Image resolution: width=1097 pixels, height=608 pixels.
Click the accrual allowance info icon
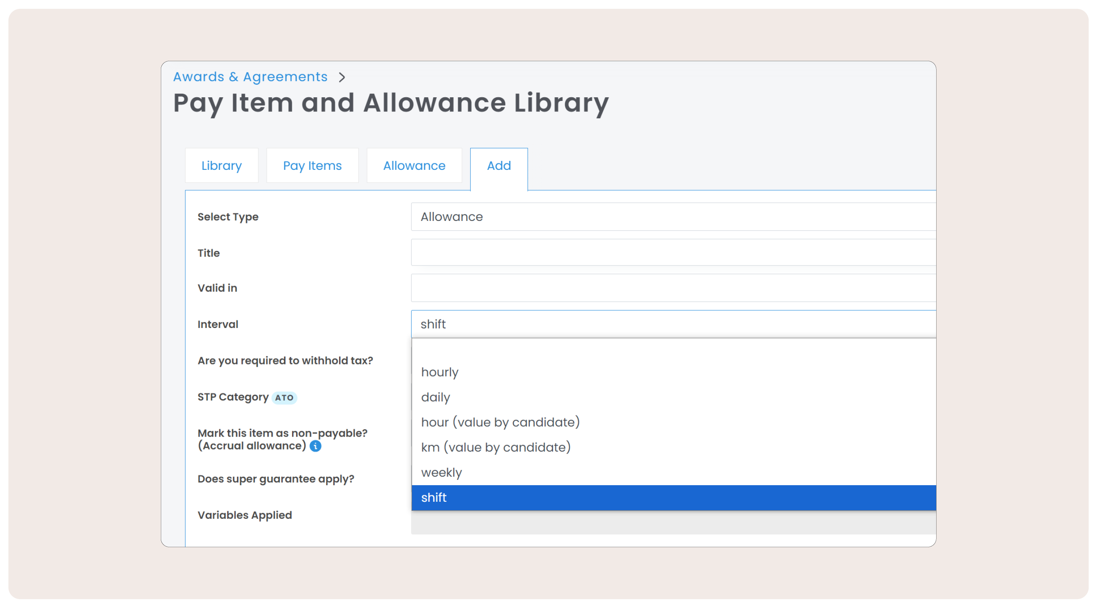pos(316,446)
